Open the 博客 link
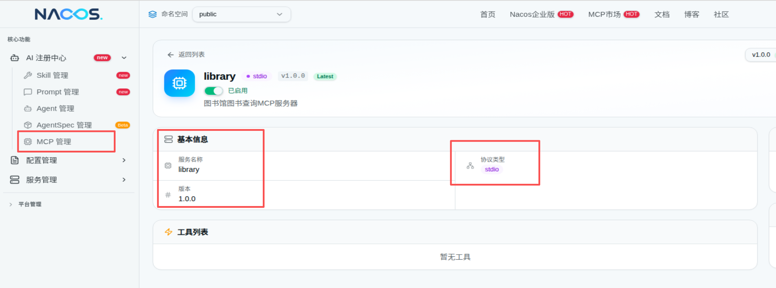The image size is (776, 288). 691,14
